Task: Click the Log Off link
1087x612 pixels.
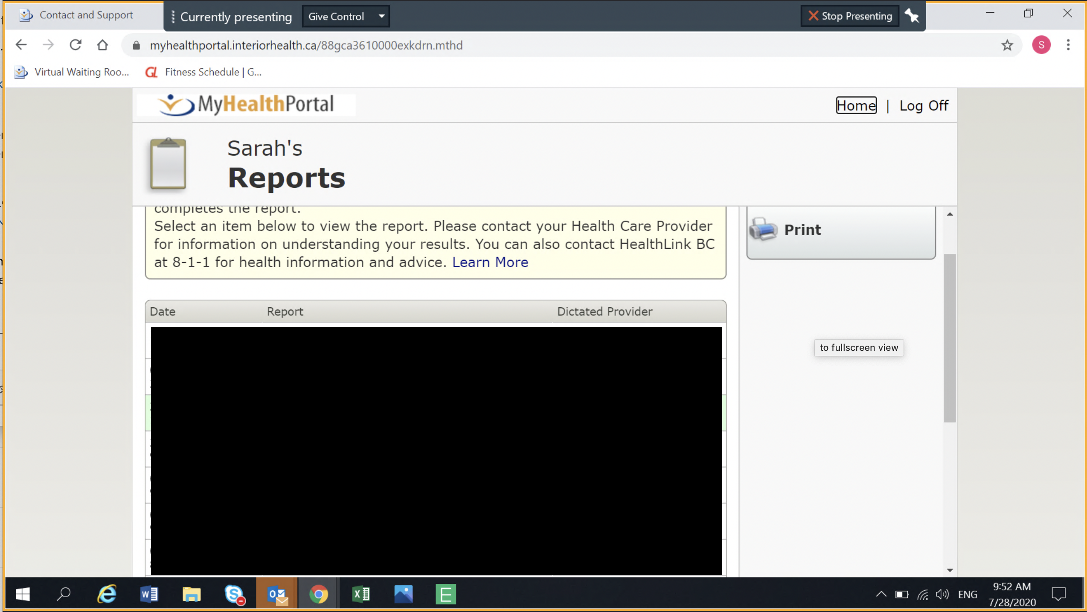Action: [x=924, y=105]
